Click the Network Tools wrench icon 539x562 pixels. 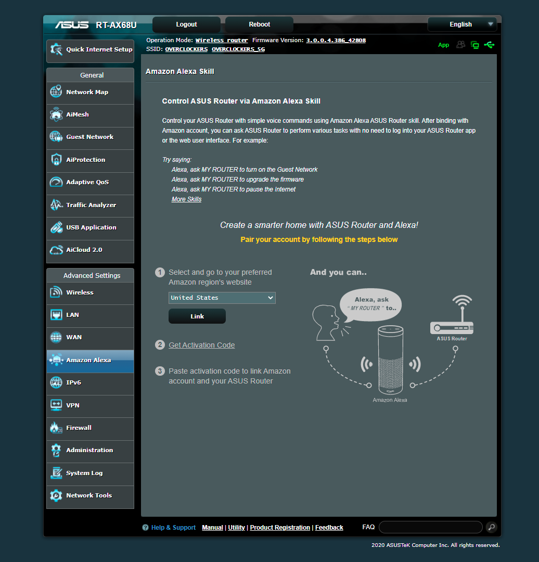coord(56,495)
